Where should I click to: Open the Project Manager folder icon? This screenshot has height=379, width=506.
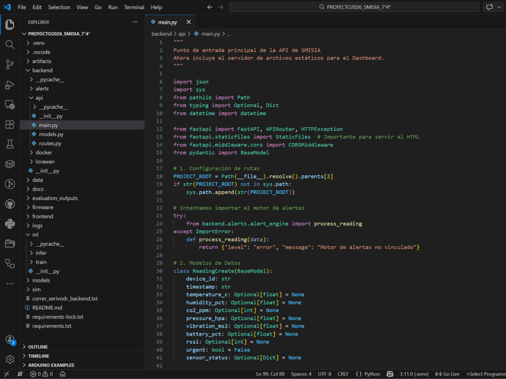10,244
